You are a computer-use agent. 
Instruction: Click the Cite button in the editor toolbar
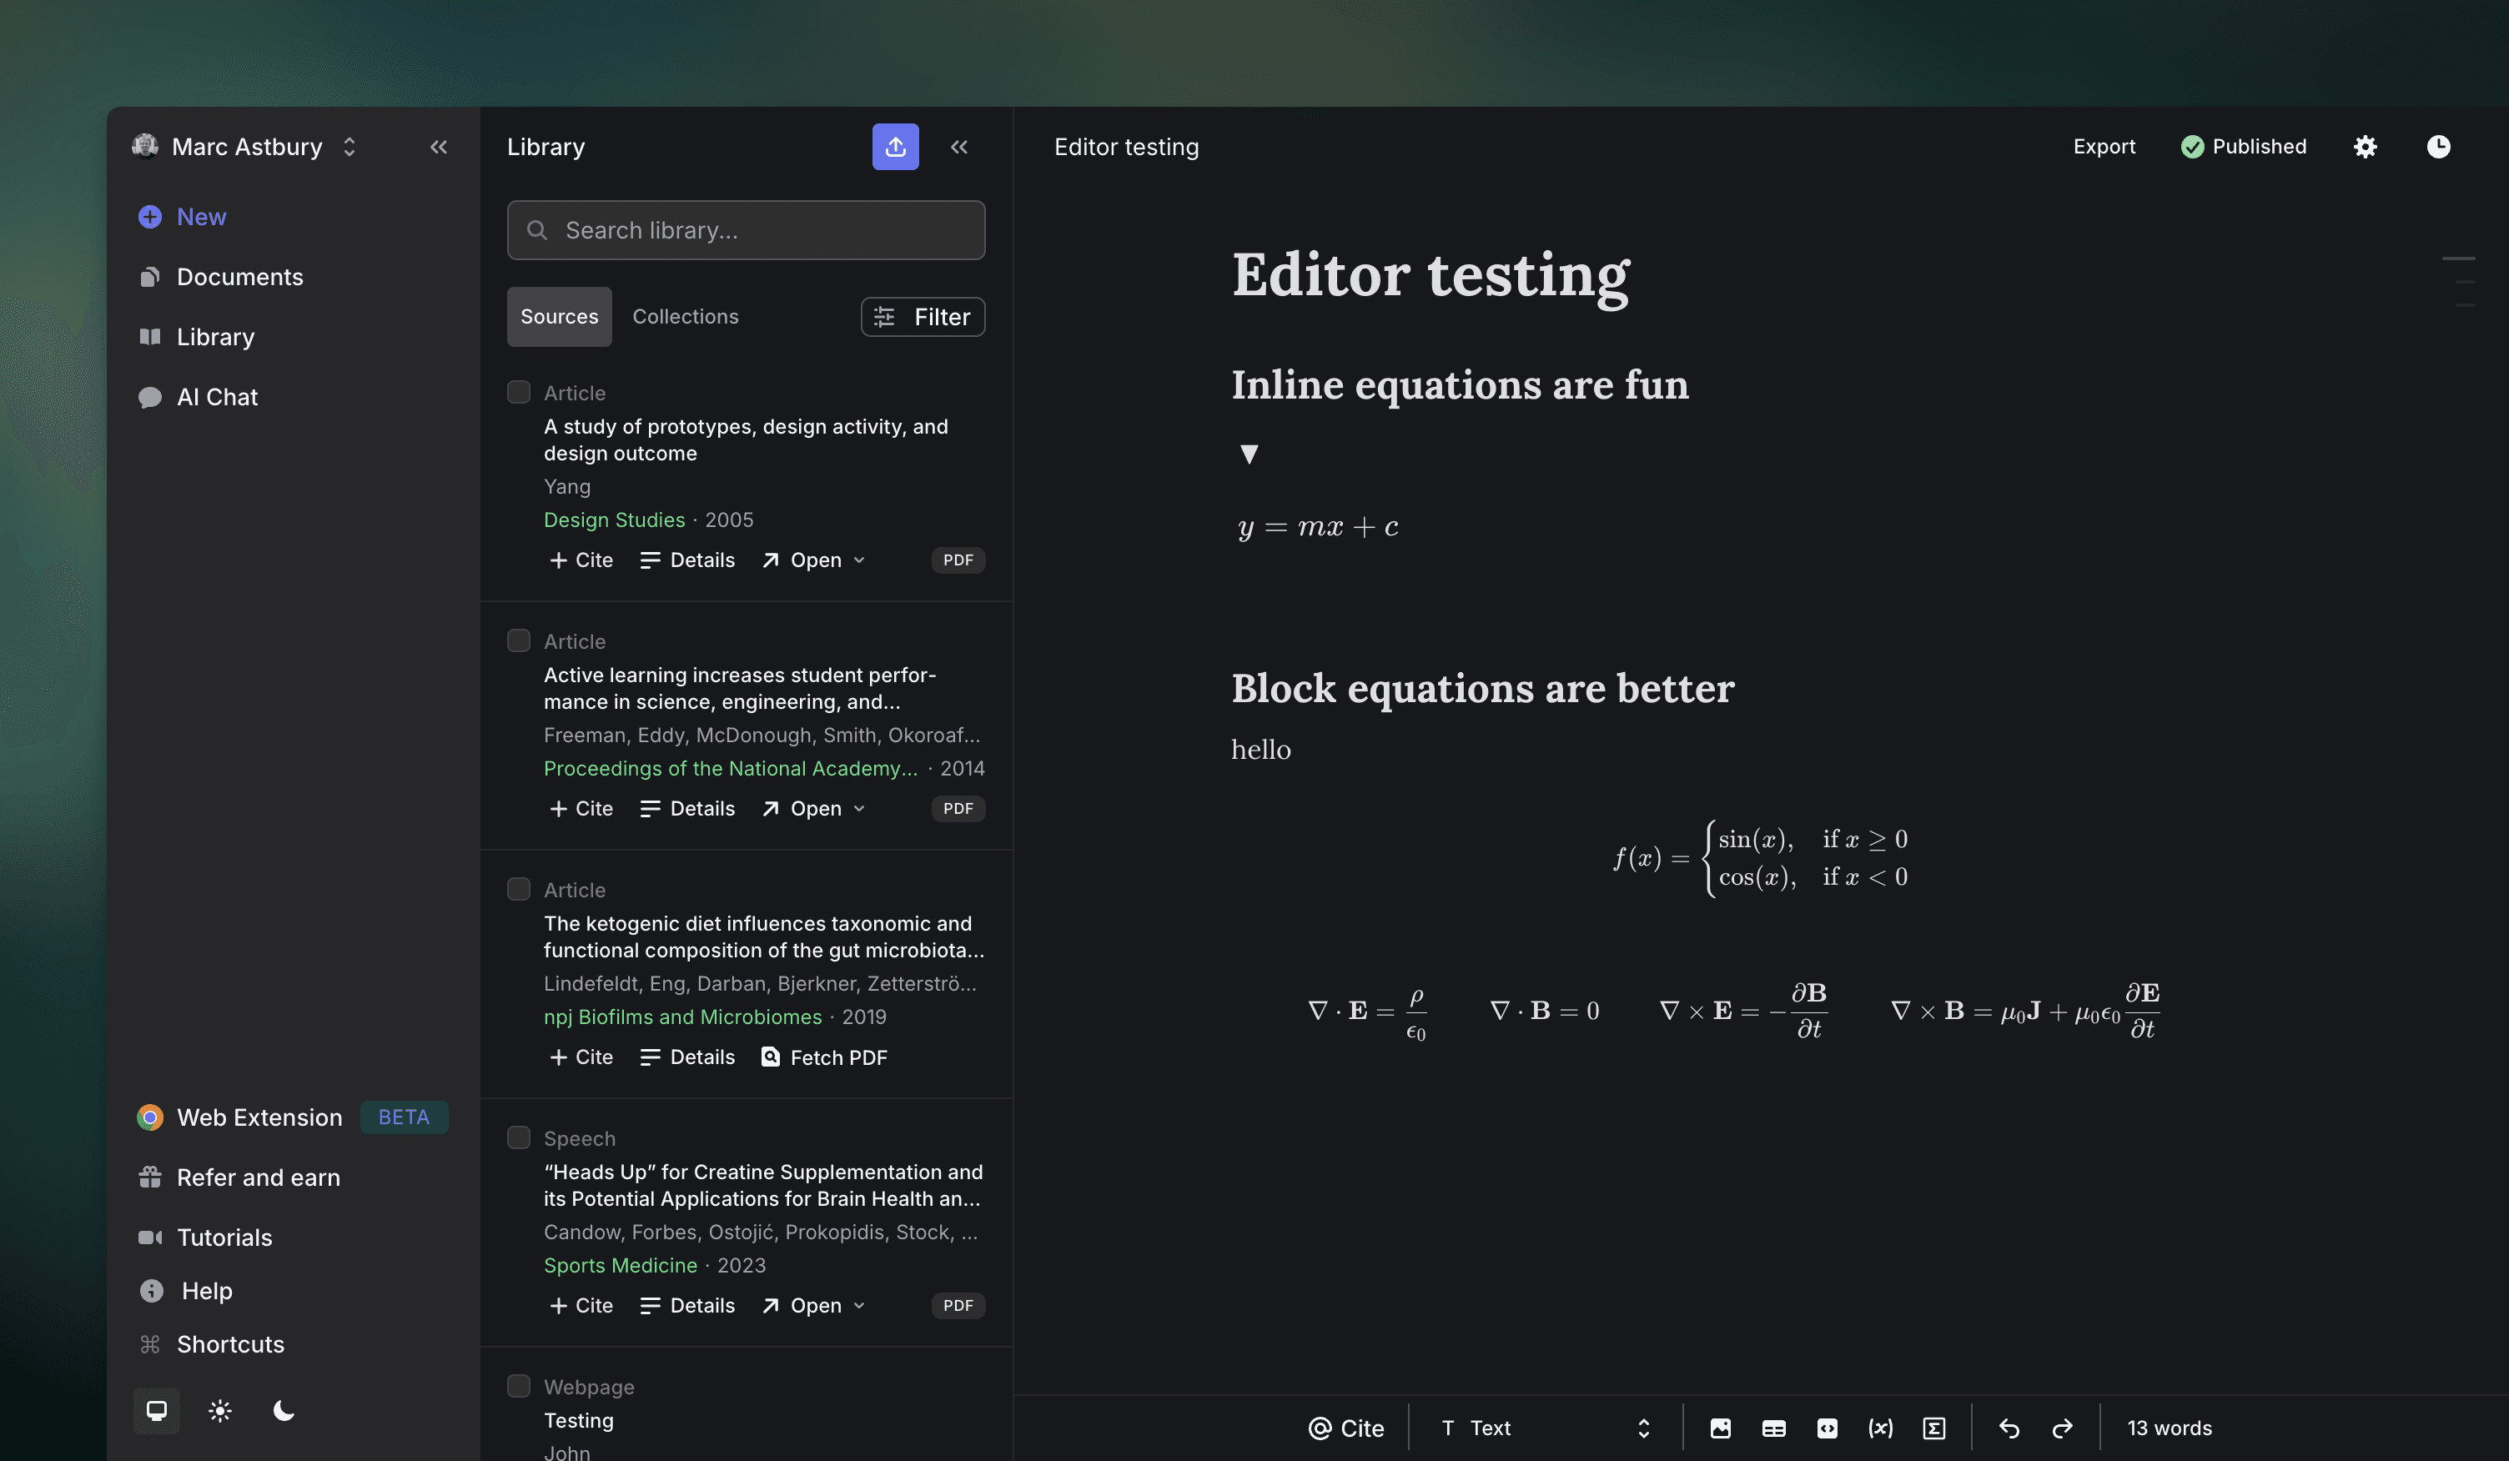(1345, 1428)
